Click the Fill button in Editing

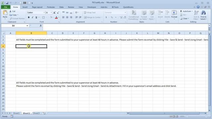pos(183,15)
